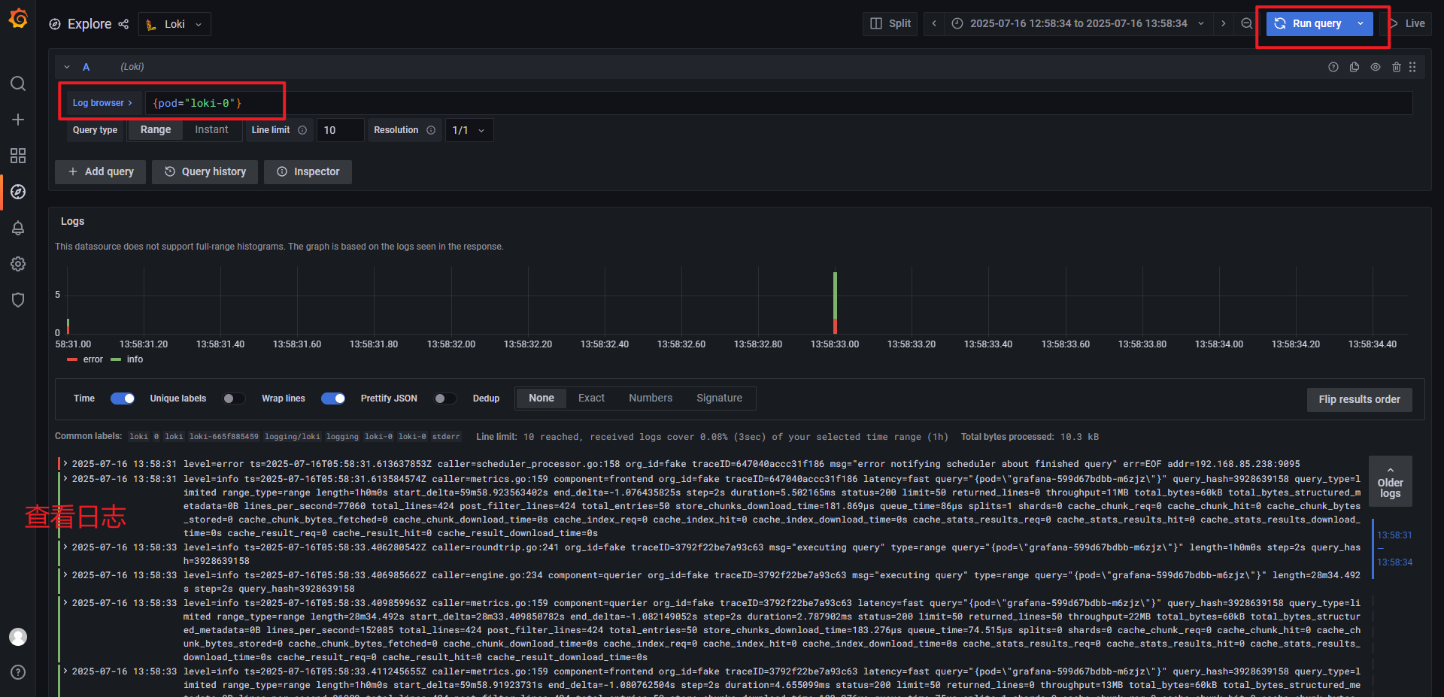Show Resolution info tooltip icon
This screenshot has height=697, width=1444.
431,130
